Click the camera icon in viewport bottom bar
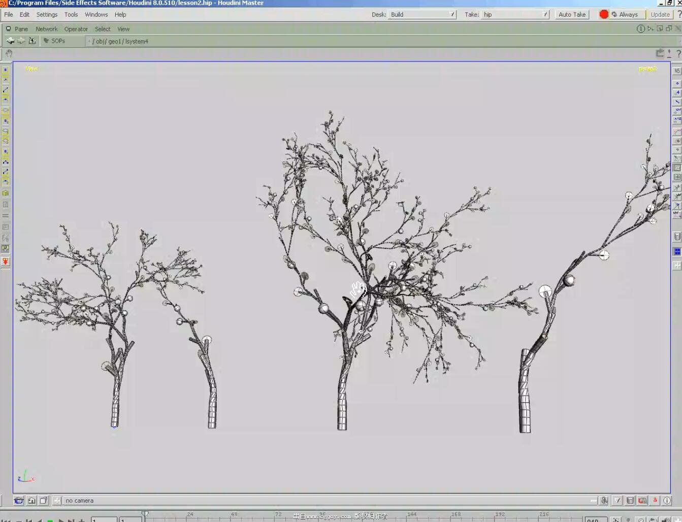Viewport: 682px width, 522px height. (x=19, y=501)
